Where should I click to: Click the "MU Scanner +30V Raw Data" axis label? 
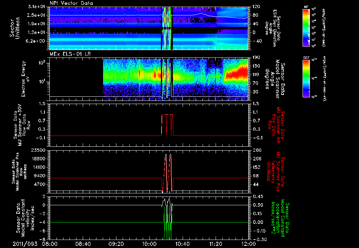(22, 125)
